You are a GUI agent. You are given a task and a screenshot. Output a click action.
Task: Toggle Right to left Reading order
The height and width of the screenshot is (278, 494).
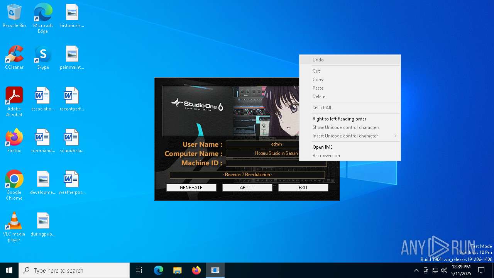click(350, 119)
